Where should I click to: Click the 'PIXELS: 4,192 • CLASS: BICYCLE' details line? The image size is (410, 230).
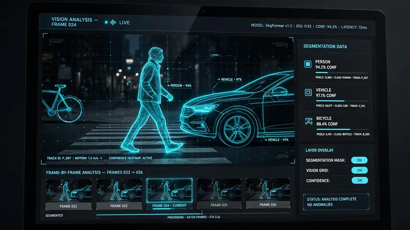point(343,134)
